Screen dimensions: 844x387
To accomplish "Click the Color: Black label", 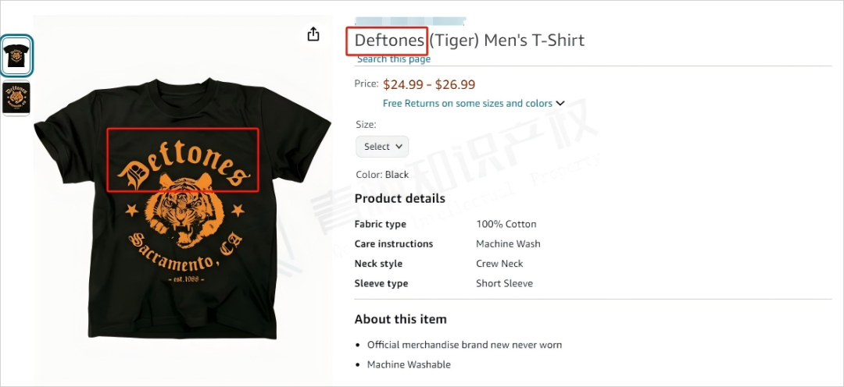I will pos(382,175).
